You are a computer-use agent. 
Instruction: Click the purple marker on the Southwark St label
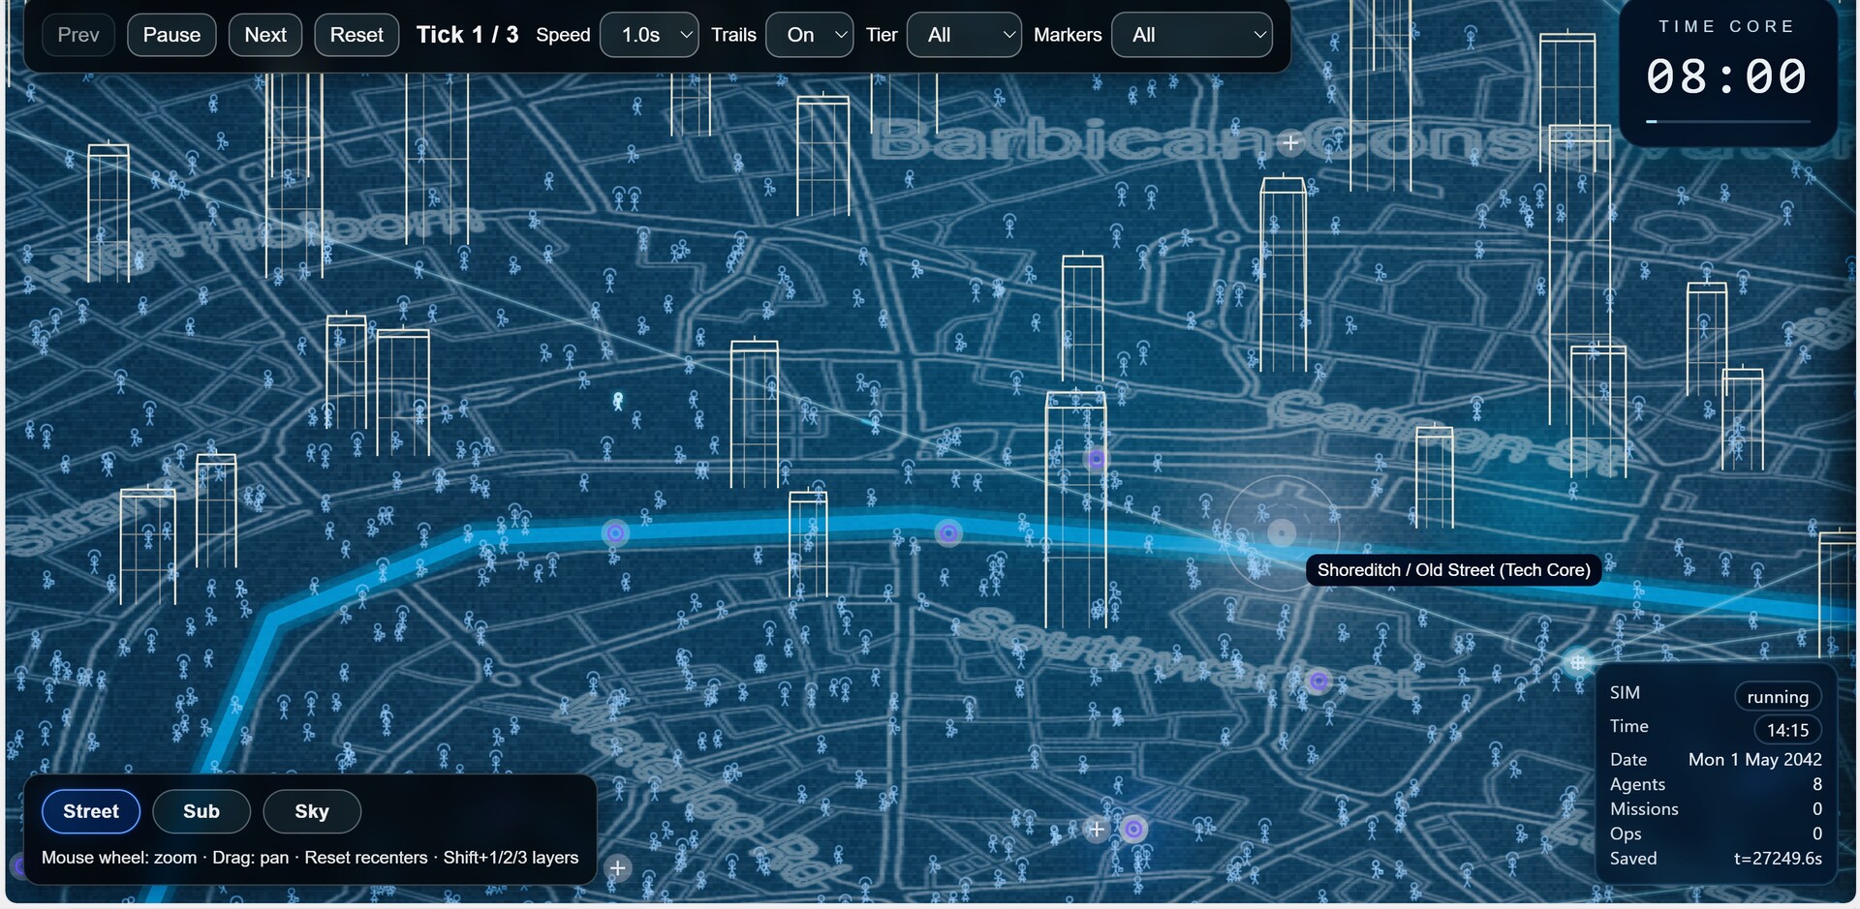pyautogui.click(x=1318, y=682)
